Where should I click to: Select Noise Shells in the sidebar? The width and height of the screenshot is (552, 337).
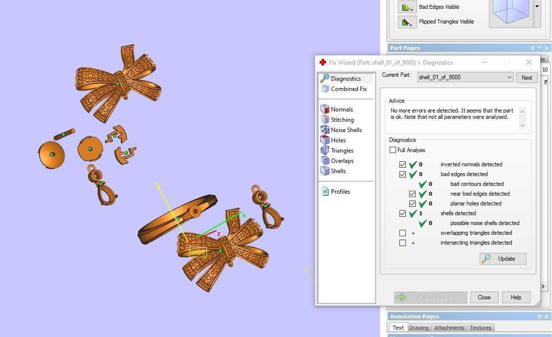tap(346, 130)
